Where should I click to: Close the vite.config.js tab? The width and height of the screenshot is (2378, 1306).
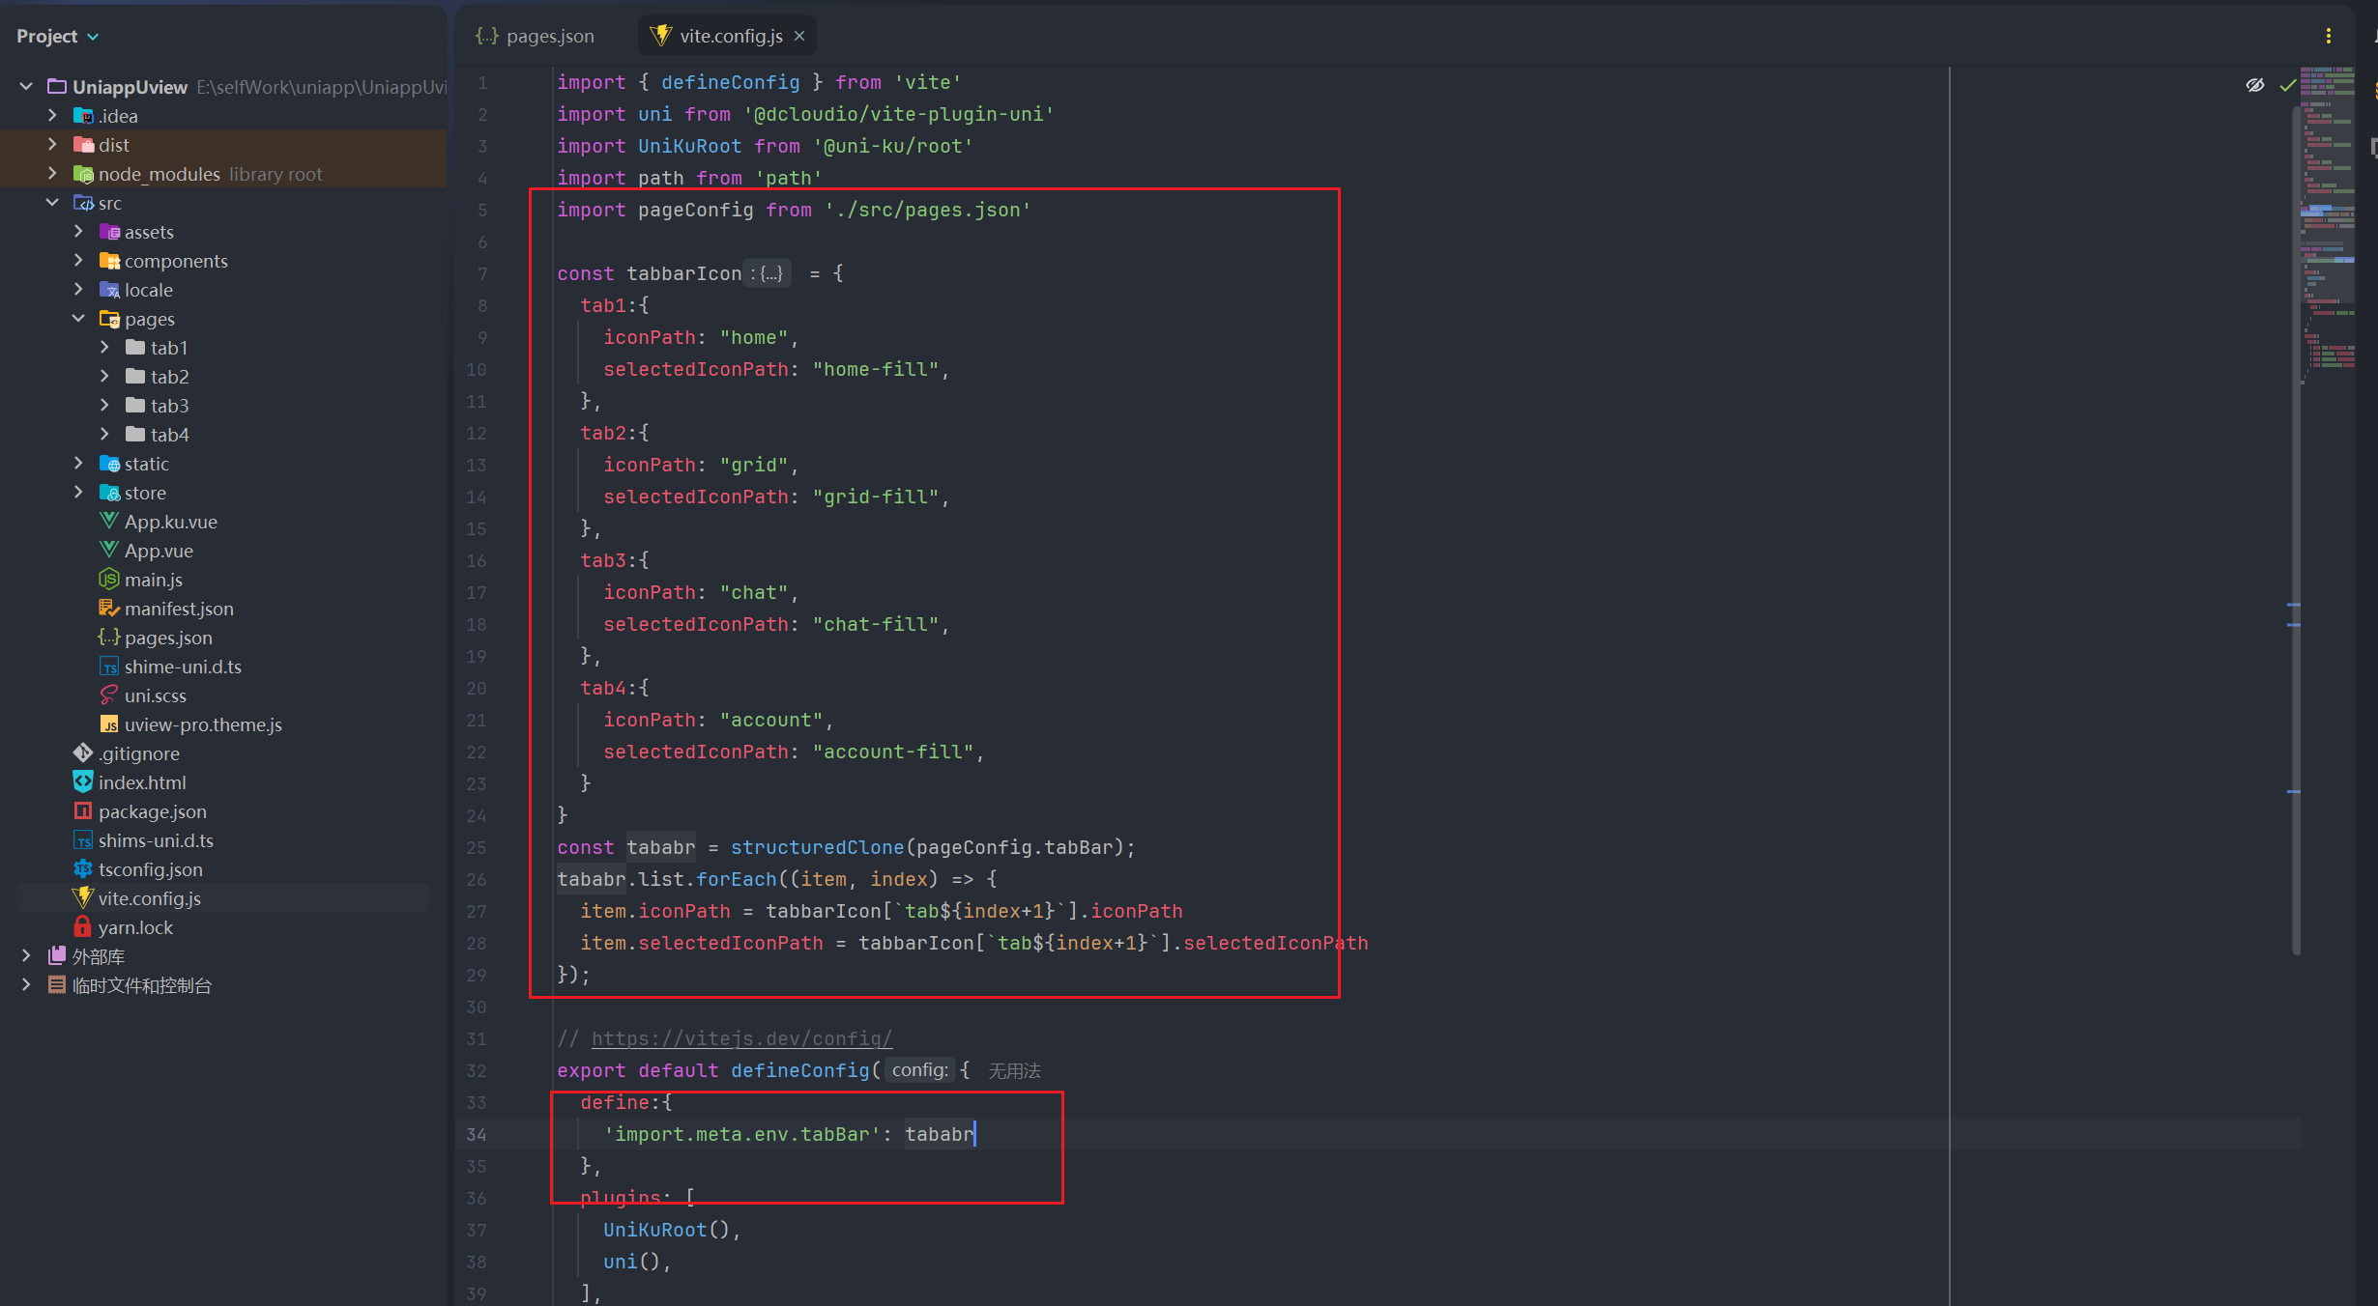click(x=799, y=36)
